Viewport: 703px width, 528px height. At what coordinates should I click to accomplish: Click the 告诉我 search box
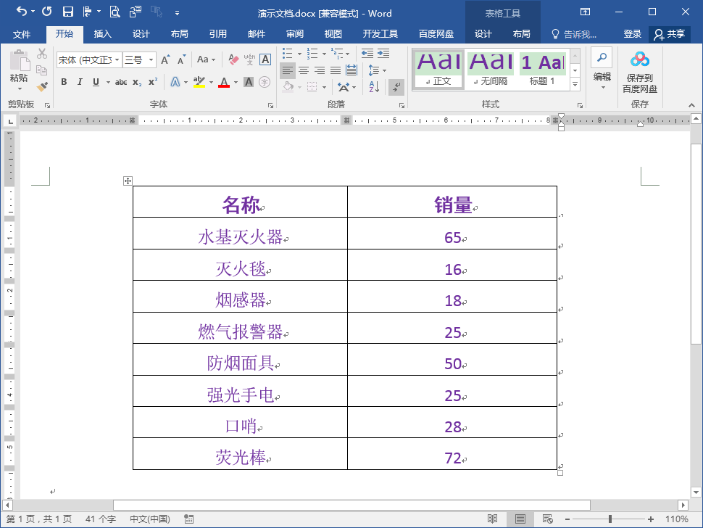[574, 34]
